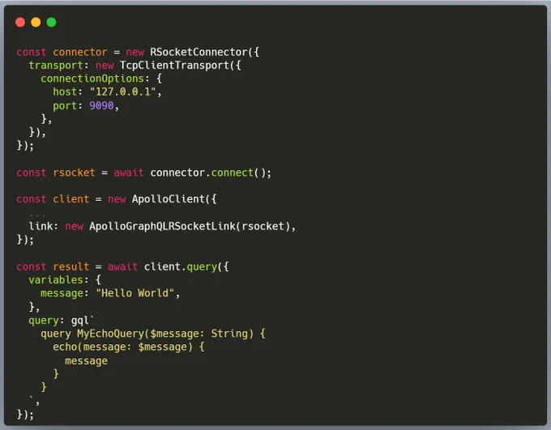Viewport: 551px width, 430px height.
Task: Click the host value "127.0.0.1"
Action: (122, 92)
